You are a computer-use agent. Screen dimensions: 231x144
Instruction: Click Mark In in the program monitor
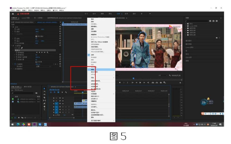[x=124, y=83]
